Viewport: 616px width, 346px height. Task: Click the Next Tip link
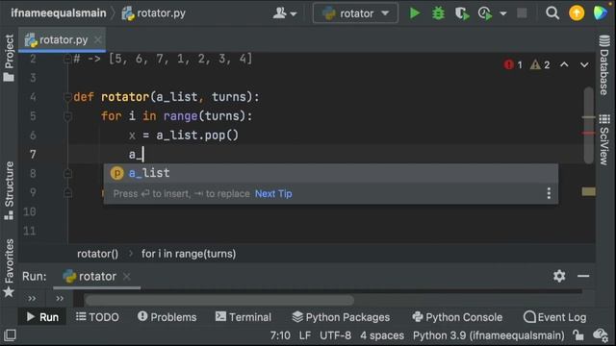point(273,194)
